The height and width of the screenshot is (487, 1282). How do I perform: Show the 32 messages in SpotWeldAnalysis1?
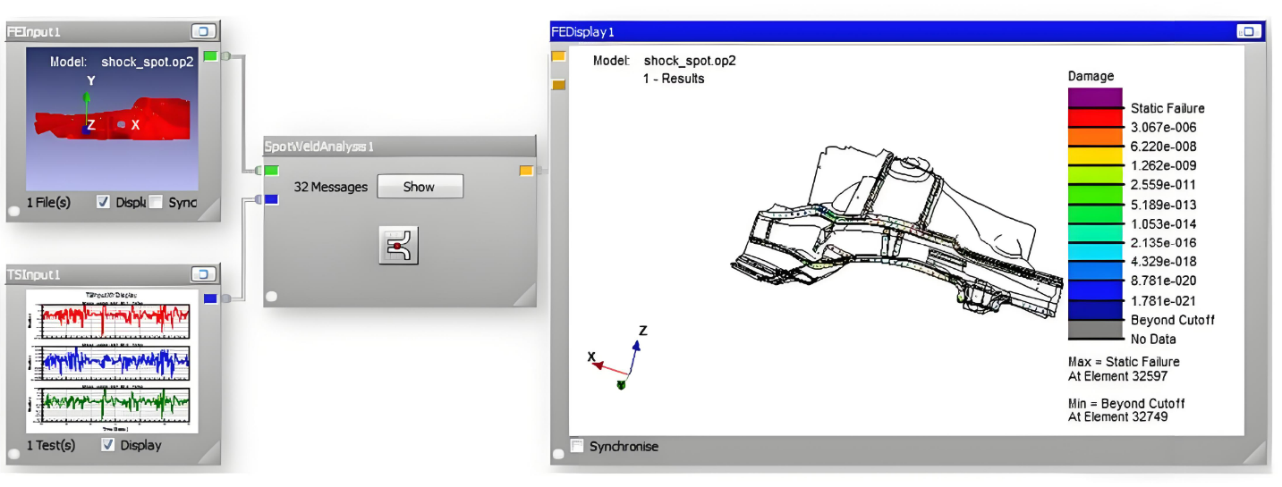click(419, 187)
